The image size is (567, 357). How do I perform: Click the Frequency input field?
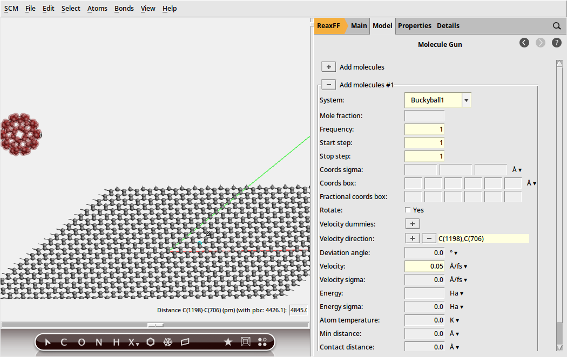tap(424, 129)
